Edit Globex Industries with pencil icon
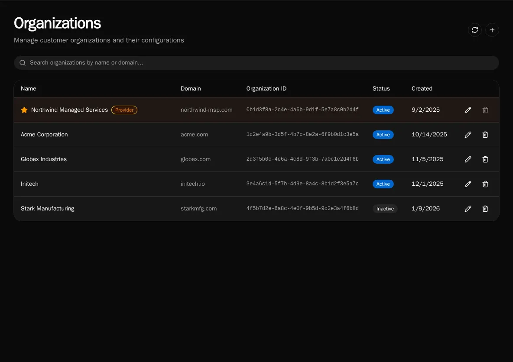The image size is (513, 362). click(x=468, y=159)
